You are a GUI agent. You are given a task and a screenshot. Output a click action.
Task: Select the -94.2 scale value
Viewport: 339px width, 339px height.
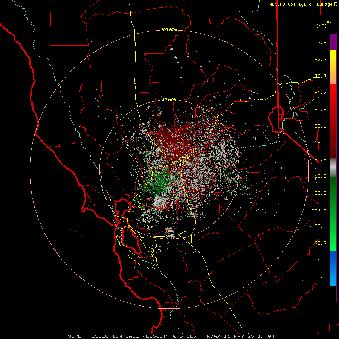319,260
